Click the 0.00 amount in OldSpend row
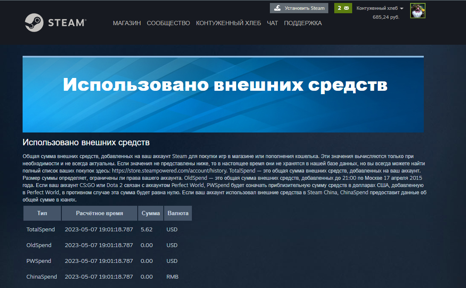The image size is (466, 288). (x=147, y=245)
